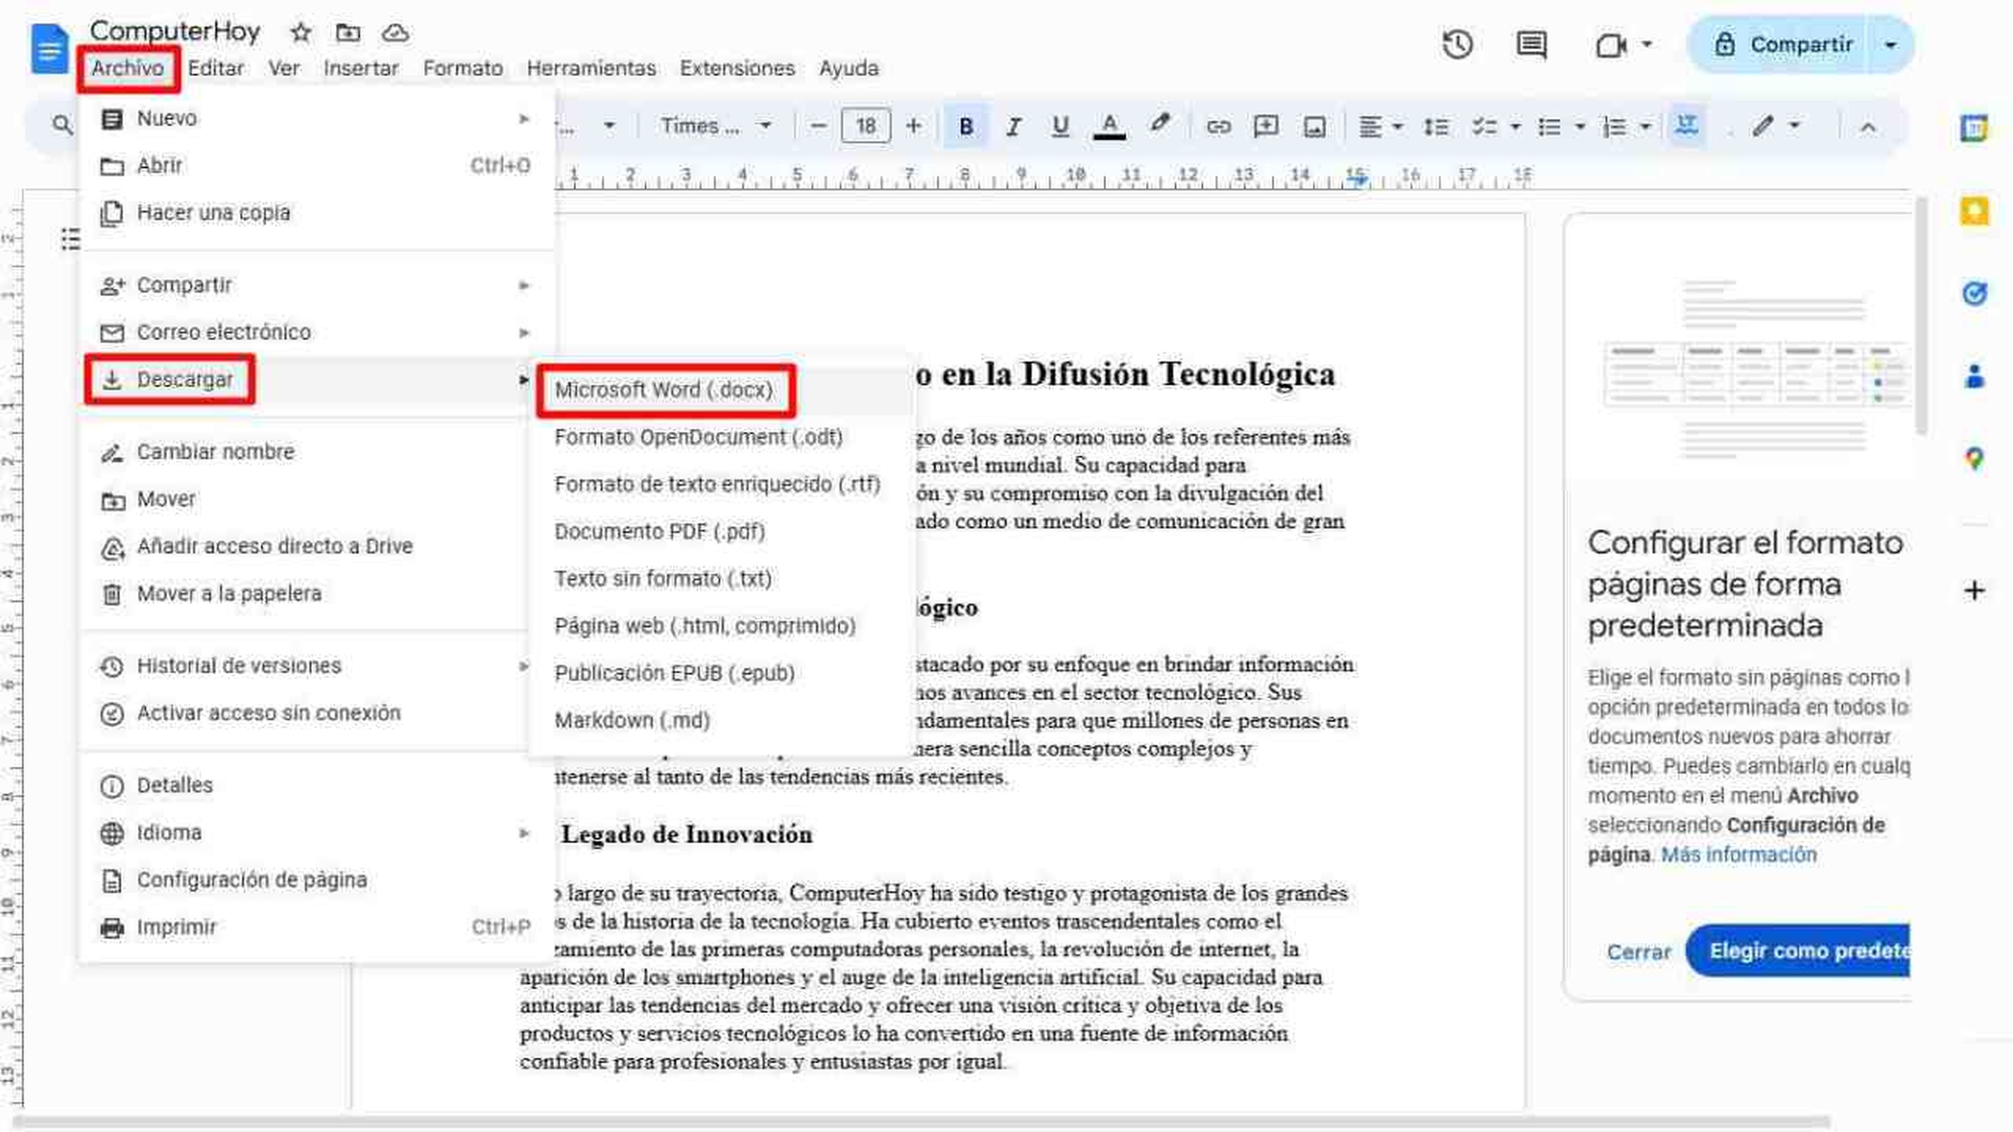Open Contacts side panel icon
2013x1132 pixels.
[1974, 377]
